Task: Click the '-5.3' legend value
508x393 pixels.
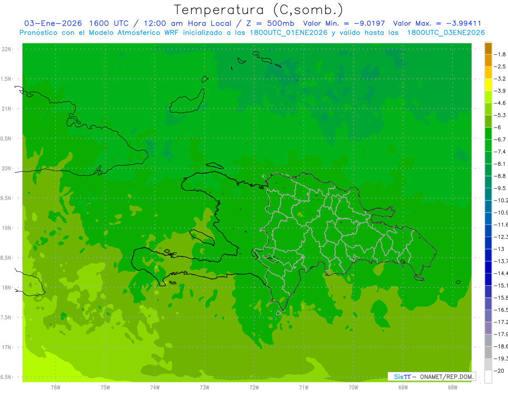Action: (501, 115)
